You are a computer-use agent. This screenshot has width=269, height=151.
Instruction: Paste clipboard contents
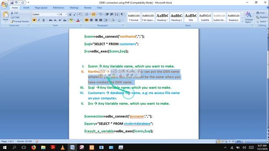pos(5,17)
